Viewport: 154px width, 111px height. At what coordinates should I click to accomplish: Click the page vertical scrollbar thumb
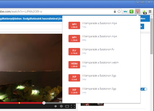(x=152, y=36)
